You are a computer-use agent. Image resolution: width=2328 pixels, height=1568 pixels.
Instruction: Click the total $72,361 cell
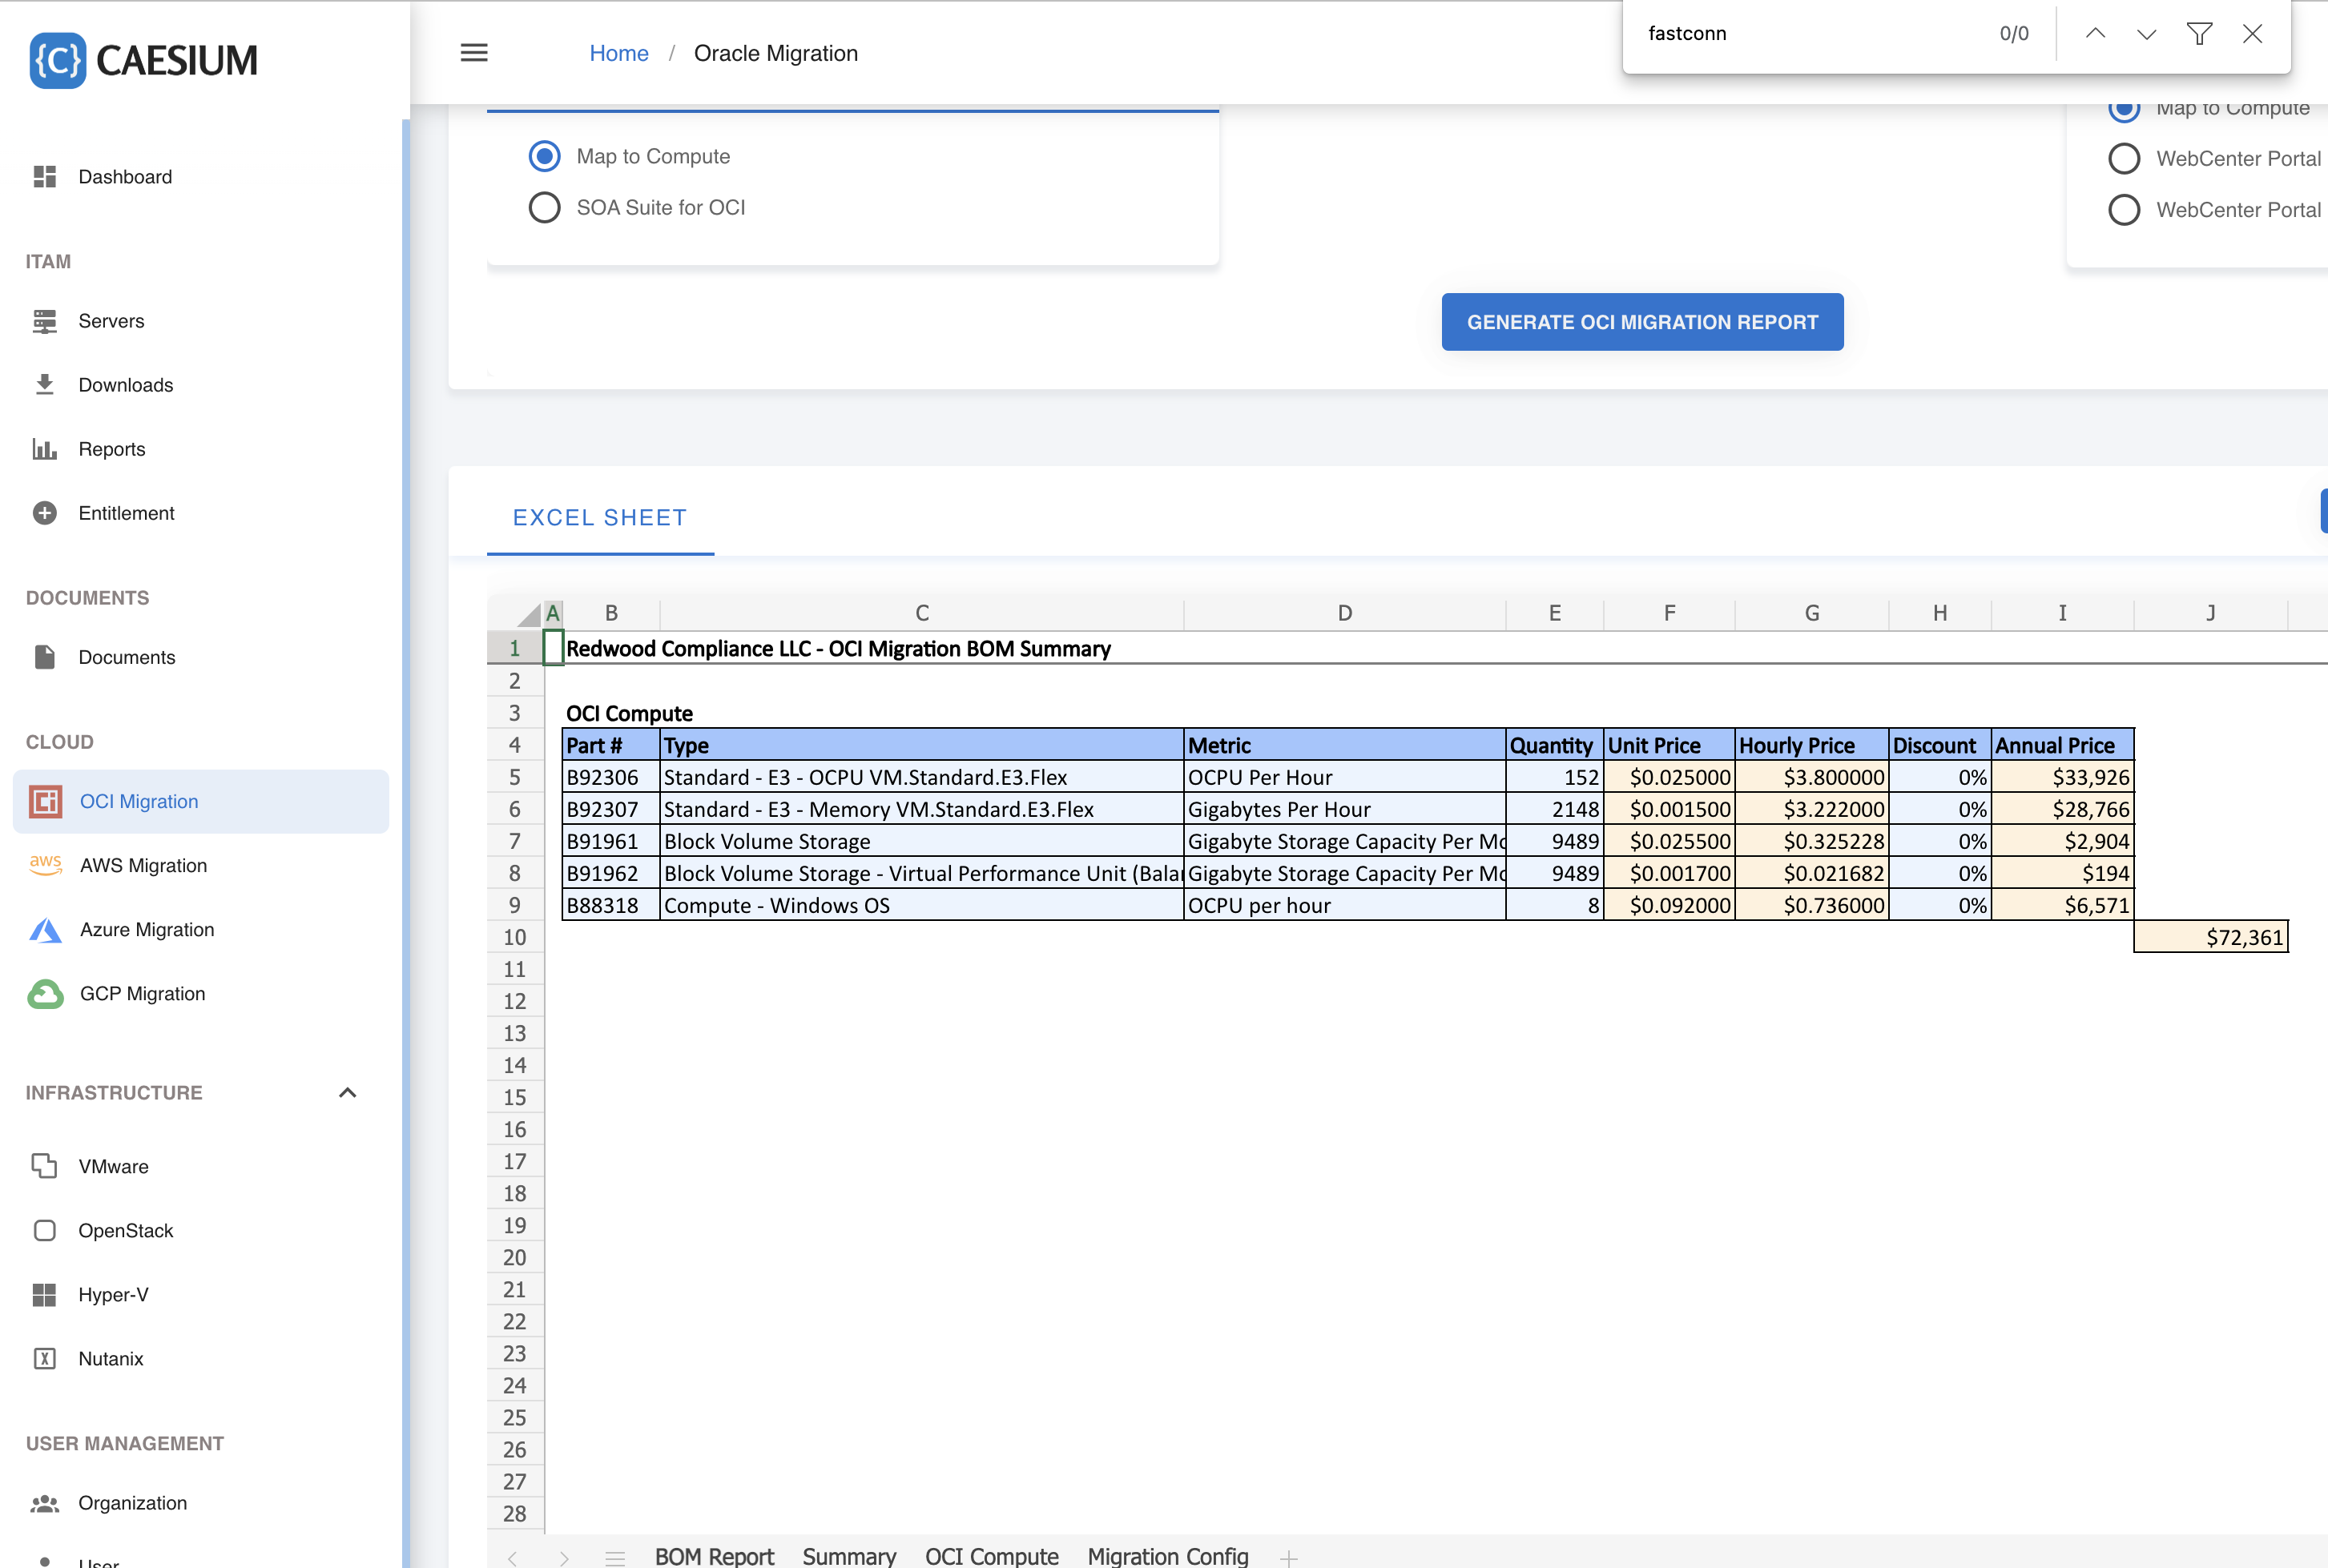click(2211, 937)
